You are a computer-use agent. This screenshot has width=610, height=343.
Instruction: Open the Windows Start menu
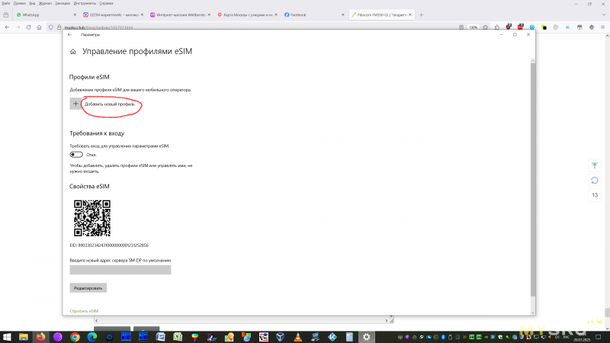pyautogui.click(x=7, y=337)
